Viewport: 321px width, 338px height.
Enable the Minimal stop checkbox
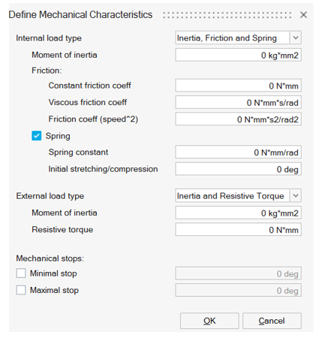click(x=21, y=273)
